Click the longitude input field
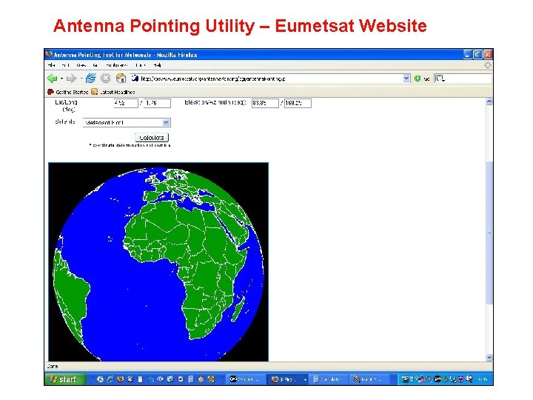This screenshot has width=533, height=400. (x=158, y=103)
